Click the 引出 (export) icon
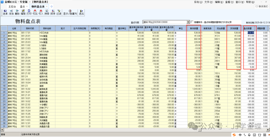The height and width of the screenshot is (137, 270). (x=35, y=12)
